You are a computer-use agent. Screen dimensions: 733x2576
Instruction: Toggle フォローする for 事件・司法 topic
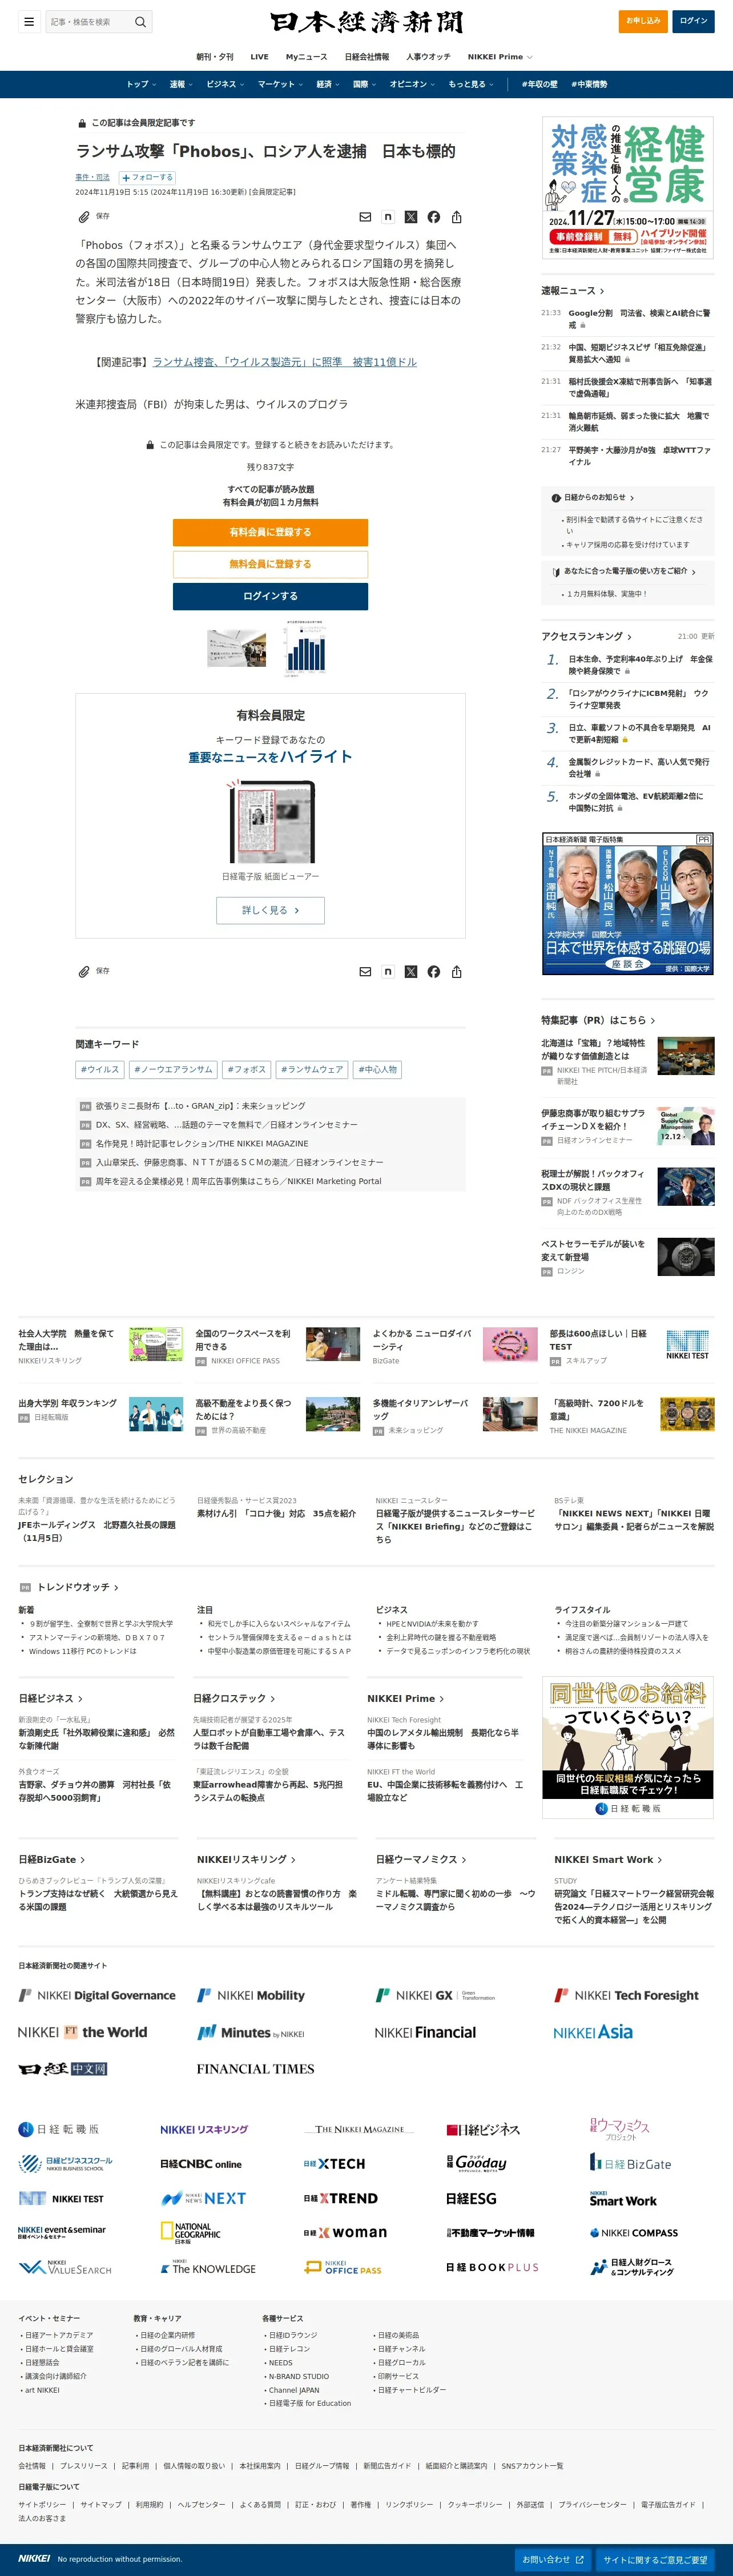147,177
